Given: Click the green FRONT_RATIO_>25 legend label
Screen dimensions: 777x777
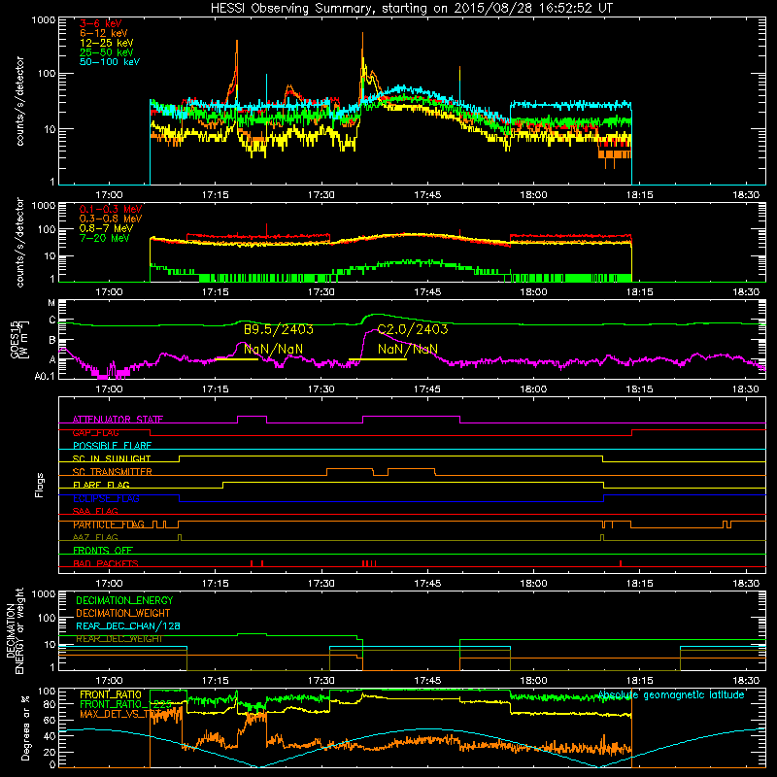Looking at the screenshot, I should (x=126, y=704).
